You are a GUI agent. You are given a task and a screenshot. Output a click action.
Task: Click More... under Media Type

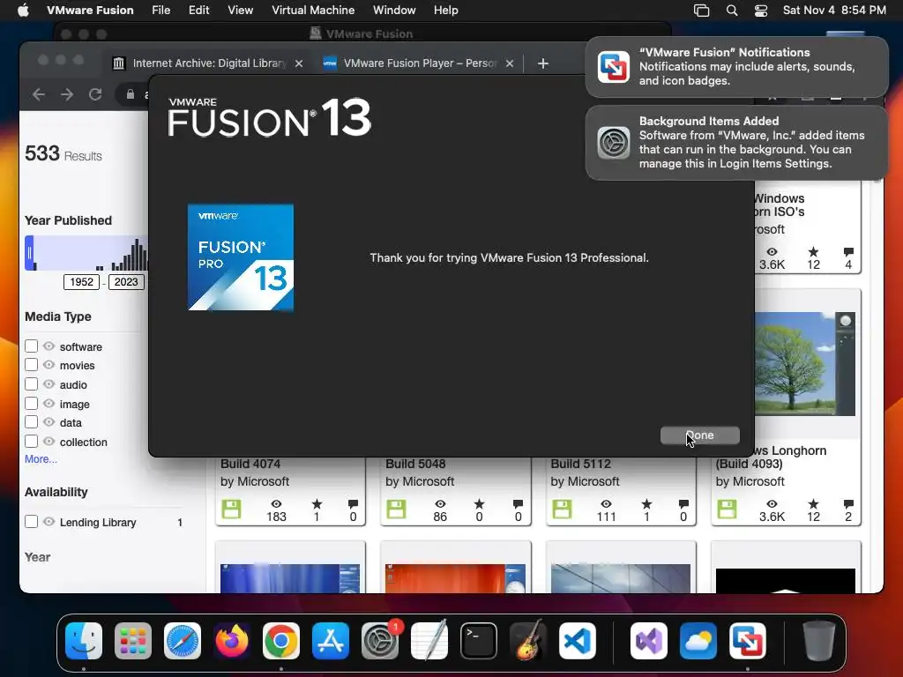tap(41, 458)
